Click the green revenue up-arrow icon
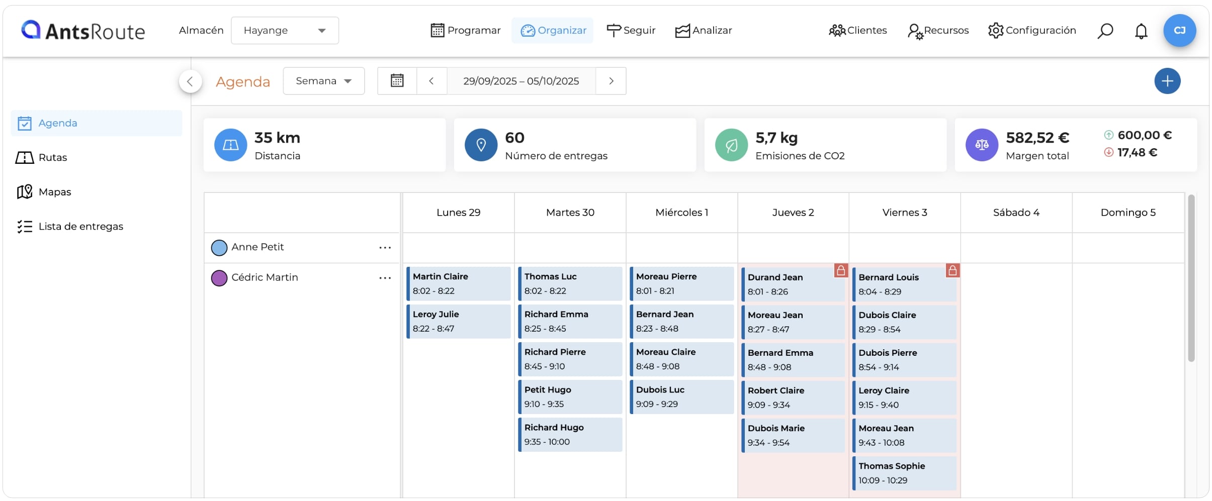The height and width of the screenshot is (501, 1212). 1108,135
